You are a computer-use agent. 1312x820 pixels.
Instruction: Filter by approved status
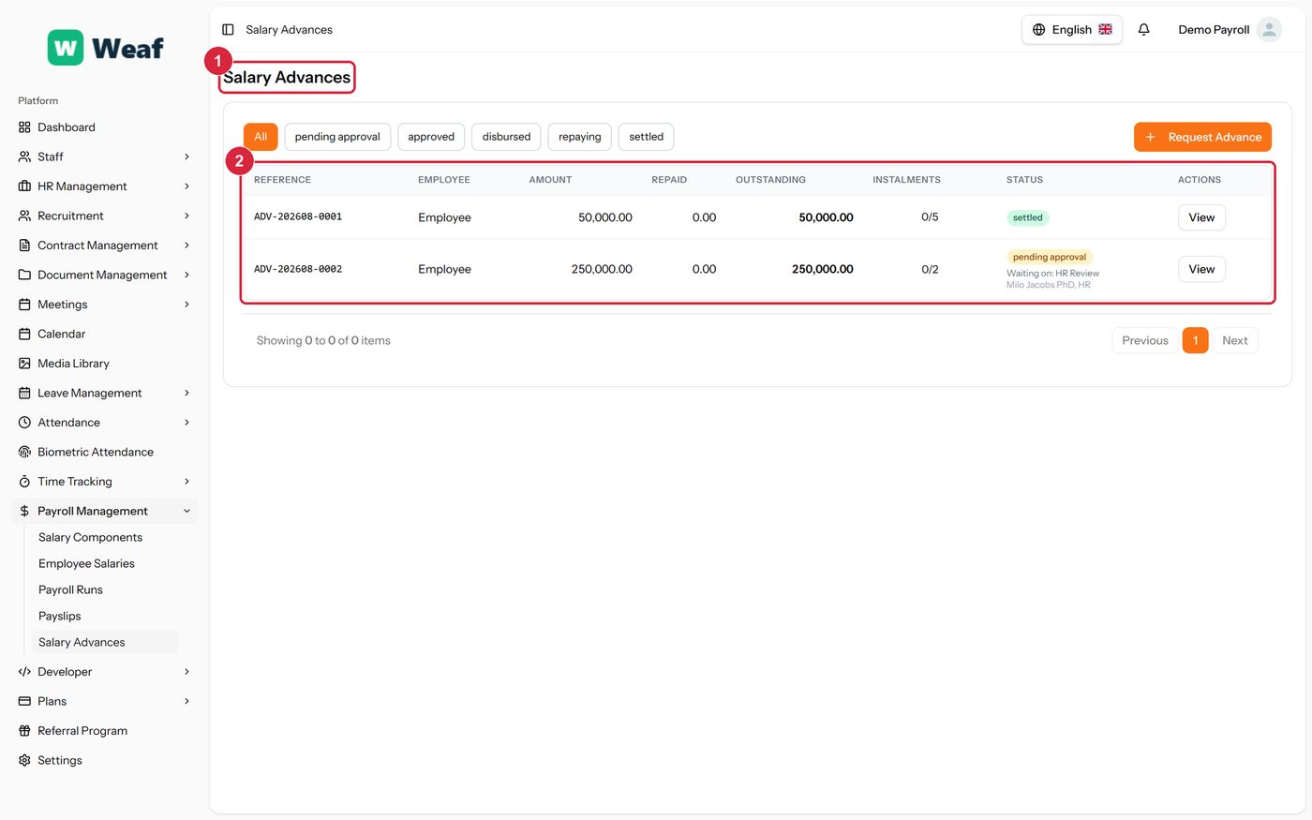431,137
